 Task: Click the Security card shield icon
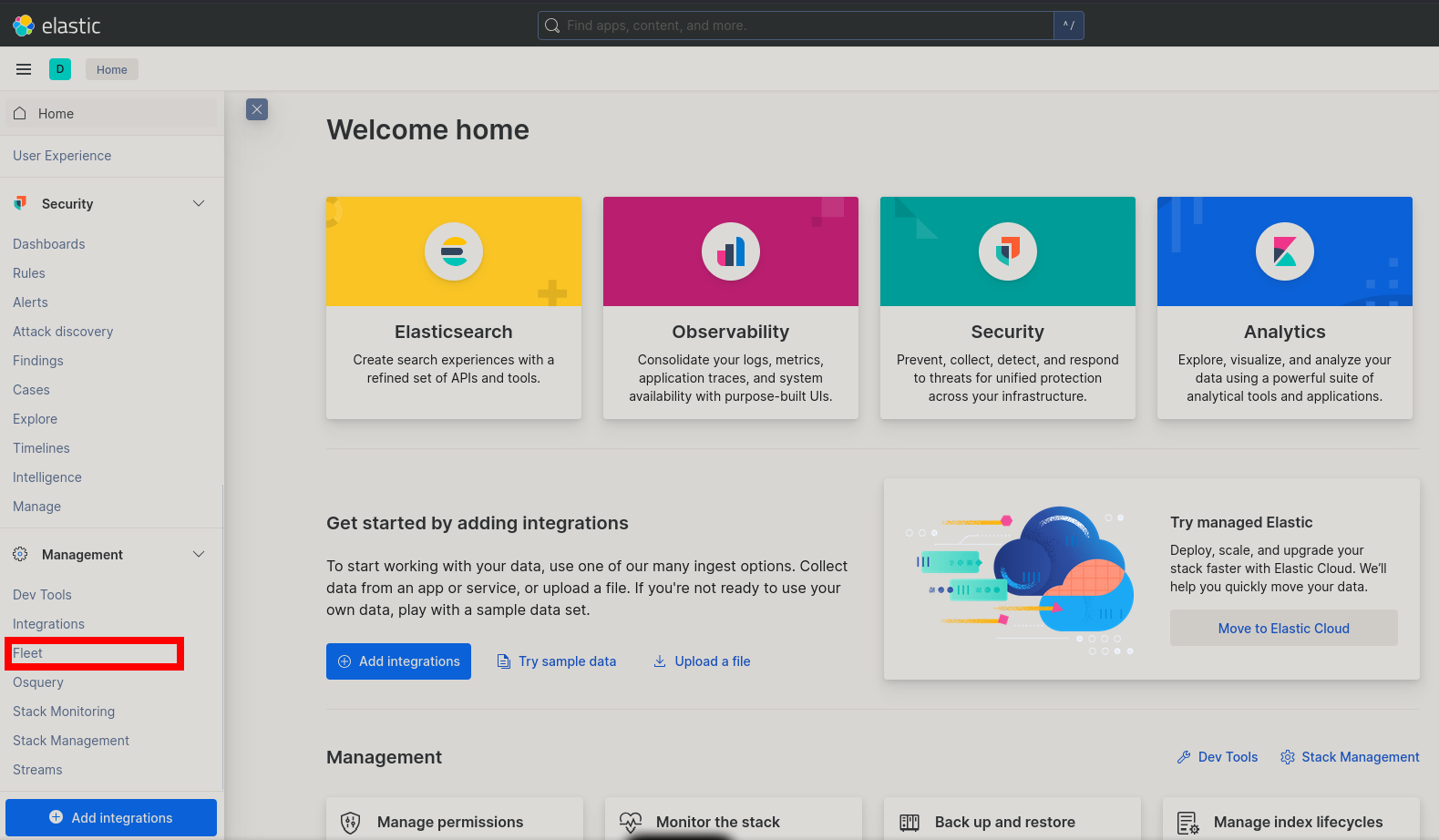click(x=1008, y=251)
